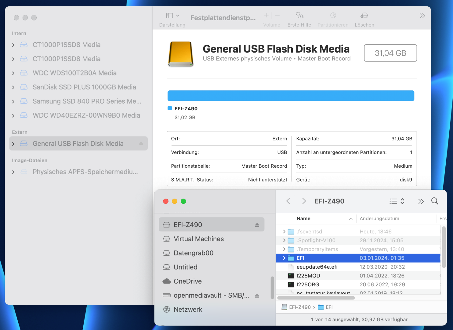Screen dimensions: 453x330
Task: Eject General USB Flash Disk Media
Action: coord(141,144)
